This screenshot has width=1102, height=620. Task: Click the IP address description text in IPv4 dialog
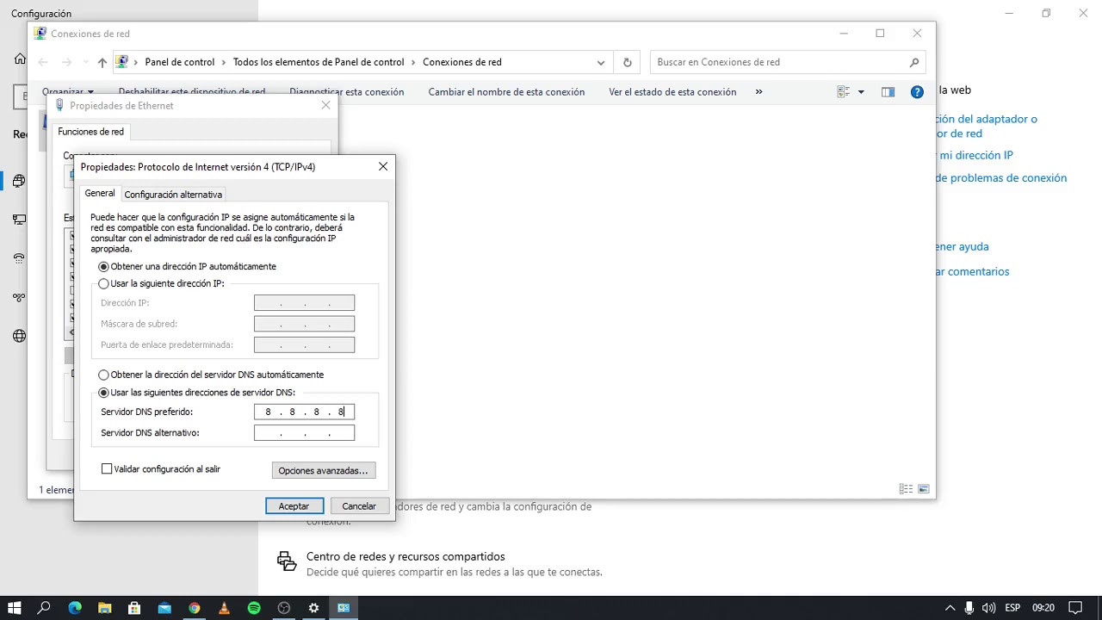tap(223, 233)
